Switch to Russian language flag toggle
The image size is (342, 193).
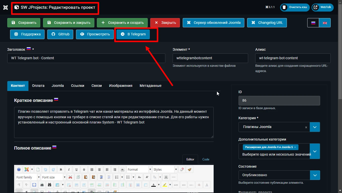[313, 23]
